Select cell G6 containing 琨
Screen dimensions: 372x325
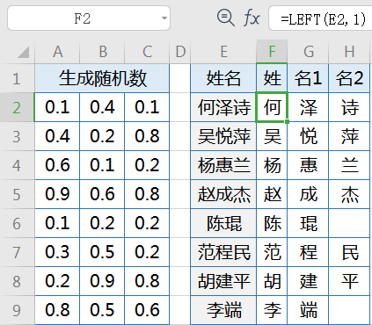[x=309, y=223]
